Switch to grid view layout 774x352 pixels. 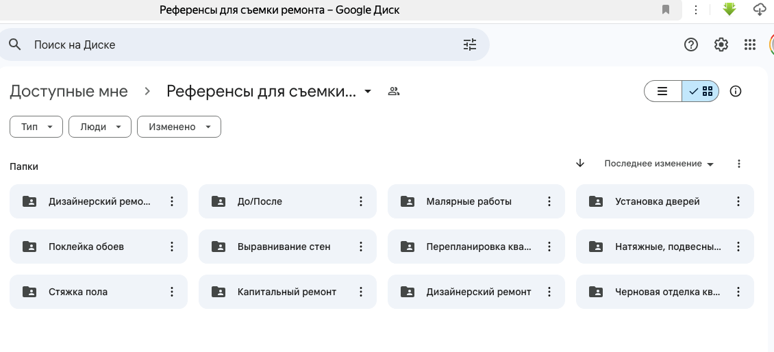701,91
